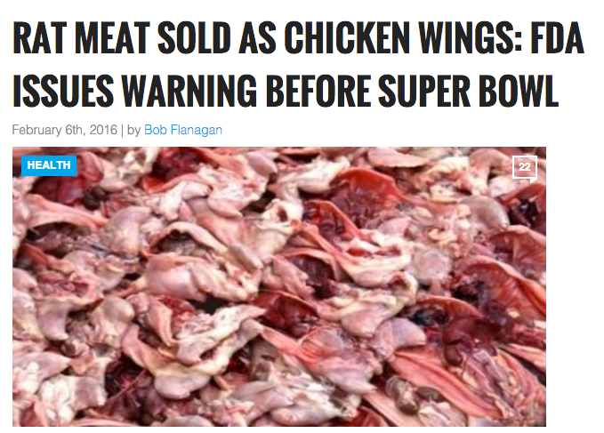Open comments via the 22 speech bubble icon
This screenshot has width=604, height=433.
(x=525, y=169)
